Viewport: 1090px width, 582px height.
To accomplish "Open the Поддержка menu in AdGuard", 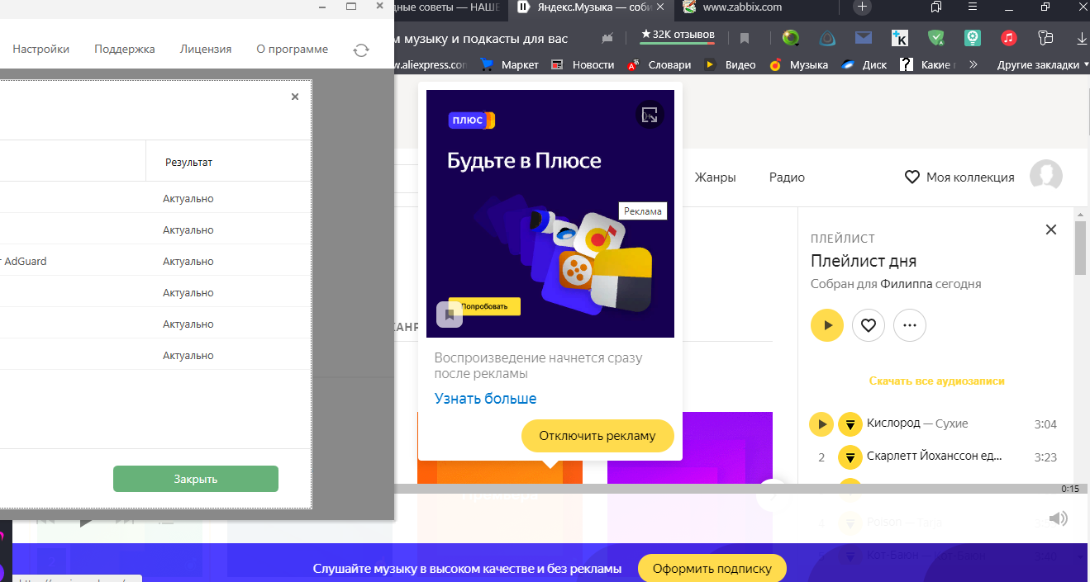I will pyautogui.click(x=125, y=49).
